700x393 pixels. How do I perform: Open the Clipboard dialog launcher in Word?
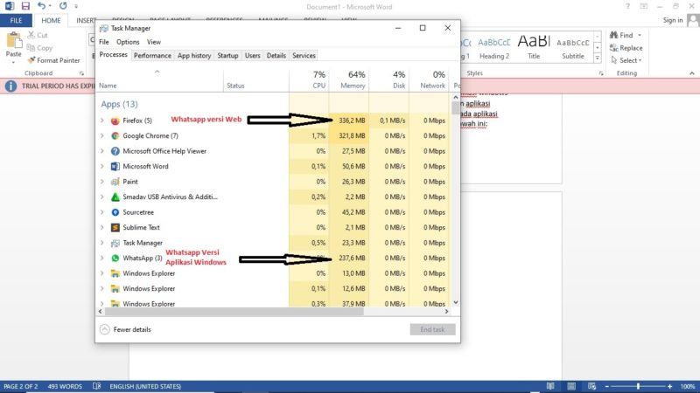(81, 73)
